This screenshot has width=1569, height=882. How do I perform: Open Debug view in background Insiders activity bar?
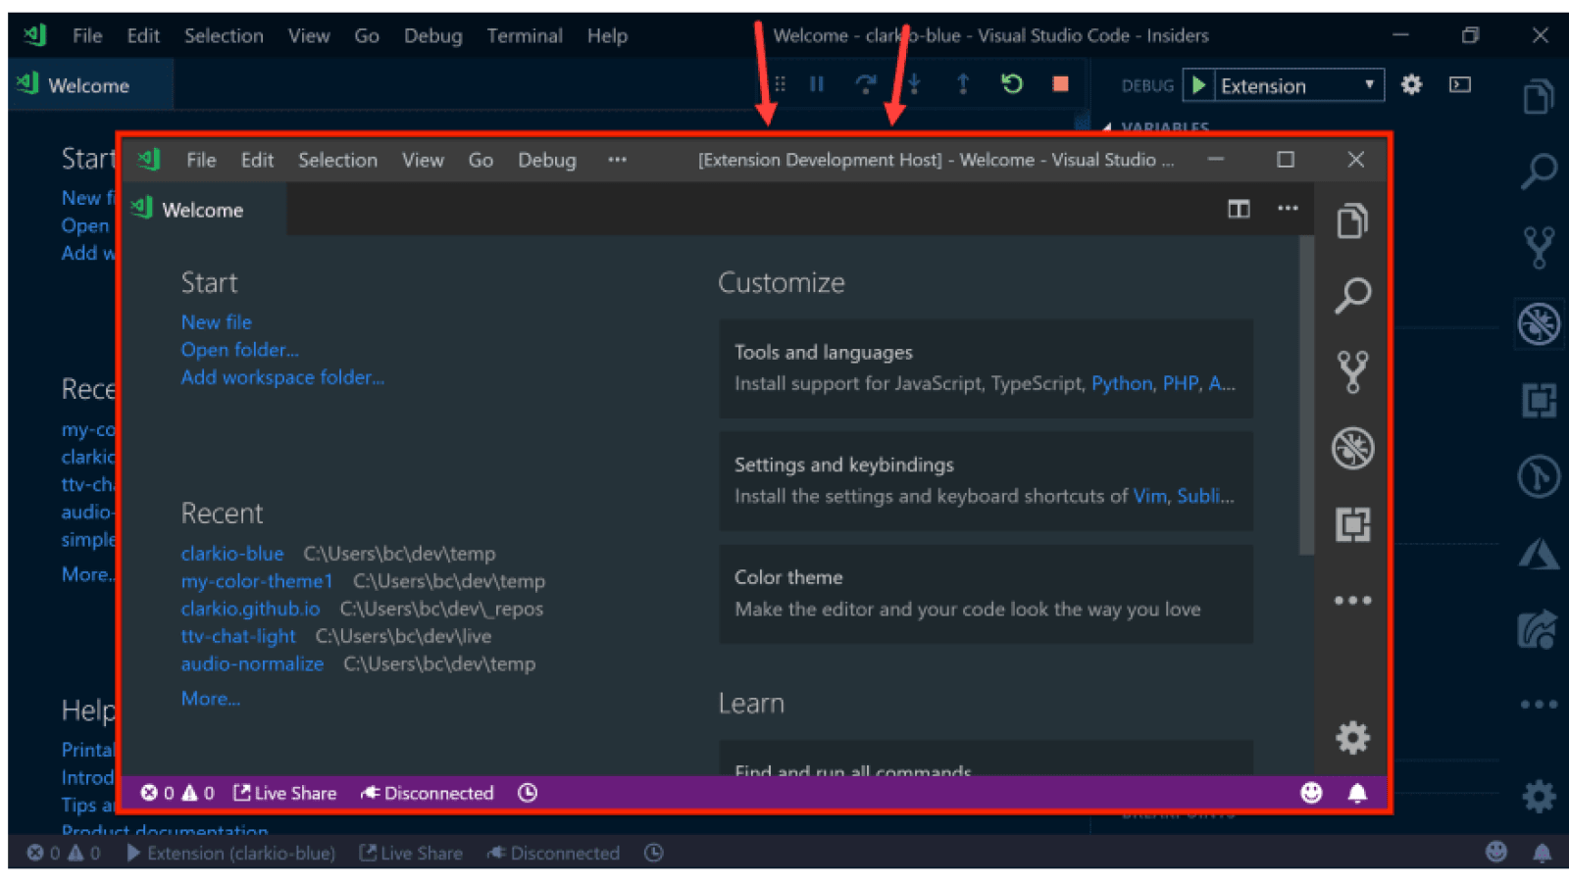1539,324
